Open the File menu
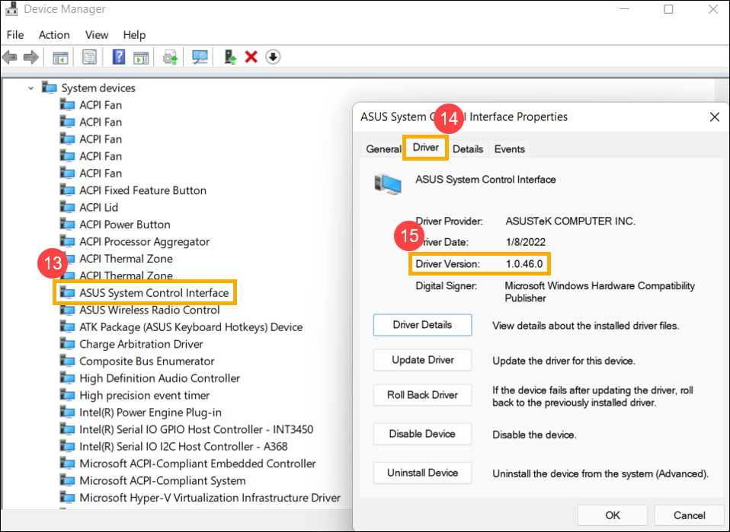The width and height of the screenshot is (730, 532). pyautogui.click(x=15, y=35)
